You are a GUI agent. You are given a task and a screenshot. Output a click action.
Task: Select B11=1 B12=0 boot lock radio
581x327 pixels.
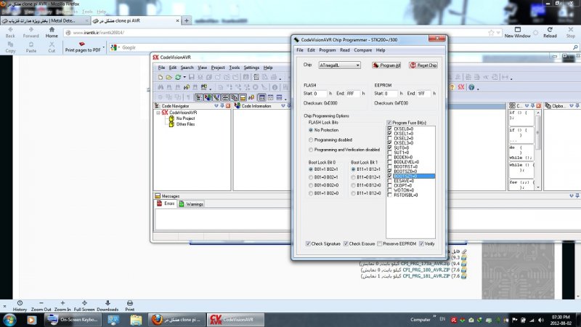[353, 193]
